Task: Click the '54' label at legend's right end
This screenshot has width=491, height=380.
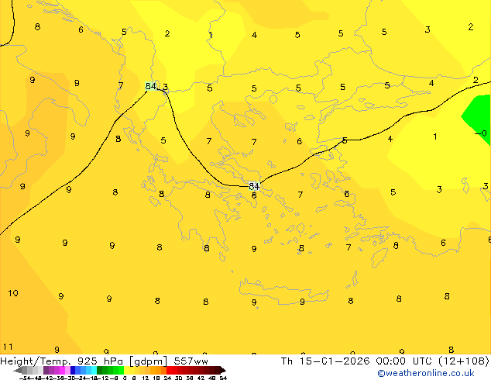Action: click(x=223, y=378)
